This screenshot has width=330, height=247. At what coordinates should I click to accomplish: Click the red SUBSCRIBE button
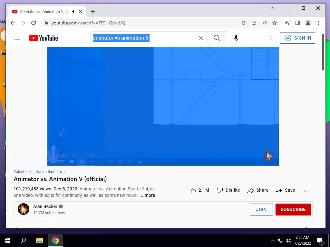(x=293, y=209)
